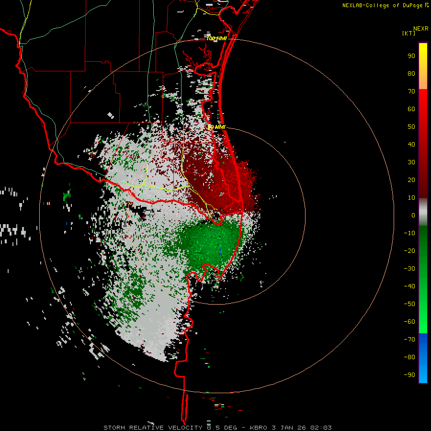431x431 pixels.
Task: Click the 50 NMI range ring label
Action: [x=216, y=127]
